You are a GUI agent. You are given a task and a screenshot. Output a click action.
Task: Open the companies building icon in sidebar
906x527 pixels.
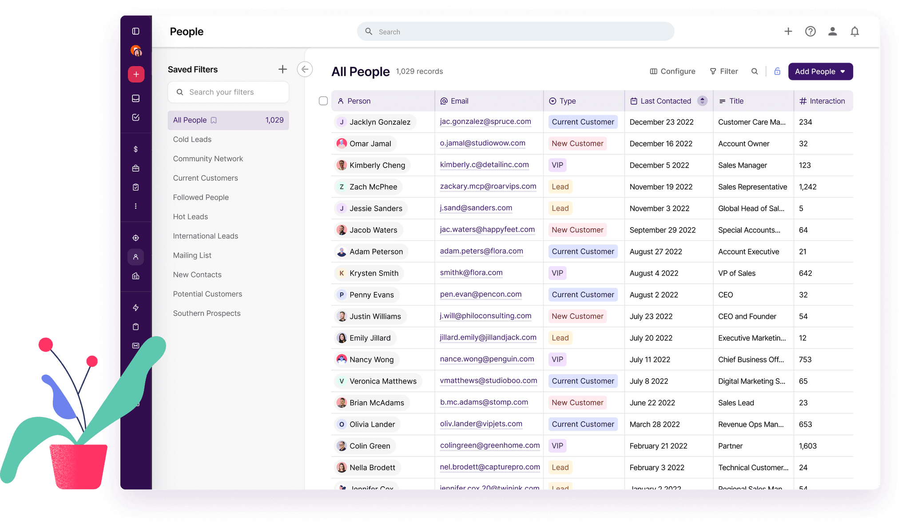(136, 276)
